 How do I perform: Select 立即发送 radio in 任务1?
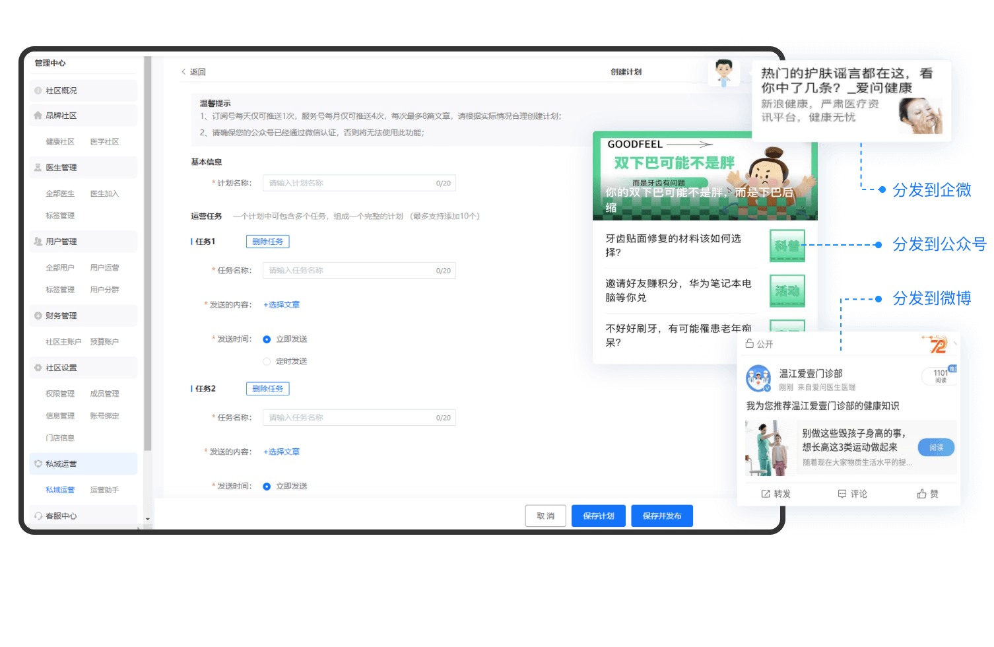coord(267,339)
